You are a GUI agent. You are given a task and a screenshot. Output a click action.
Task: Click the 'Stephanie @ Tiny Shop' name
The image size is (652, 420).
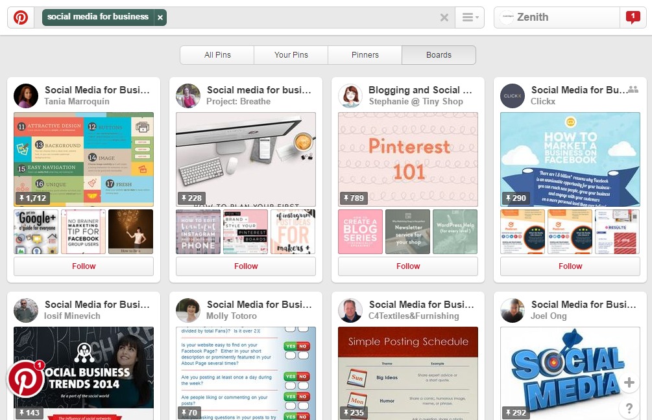coord(416,102)
